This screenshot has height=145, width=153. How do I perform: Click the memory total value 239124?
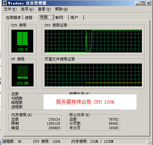point(54,119)
